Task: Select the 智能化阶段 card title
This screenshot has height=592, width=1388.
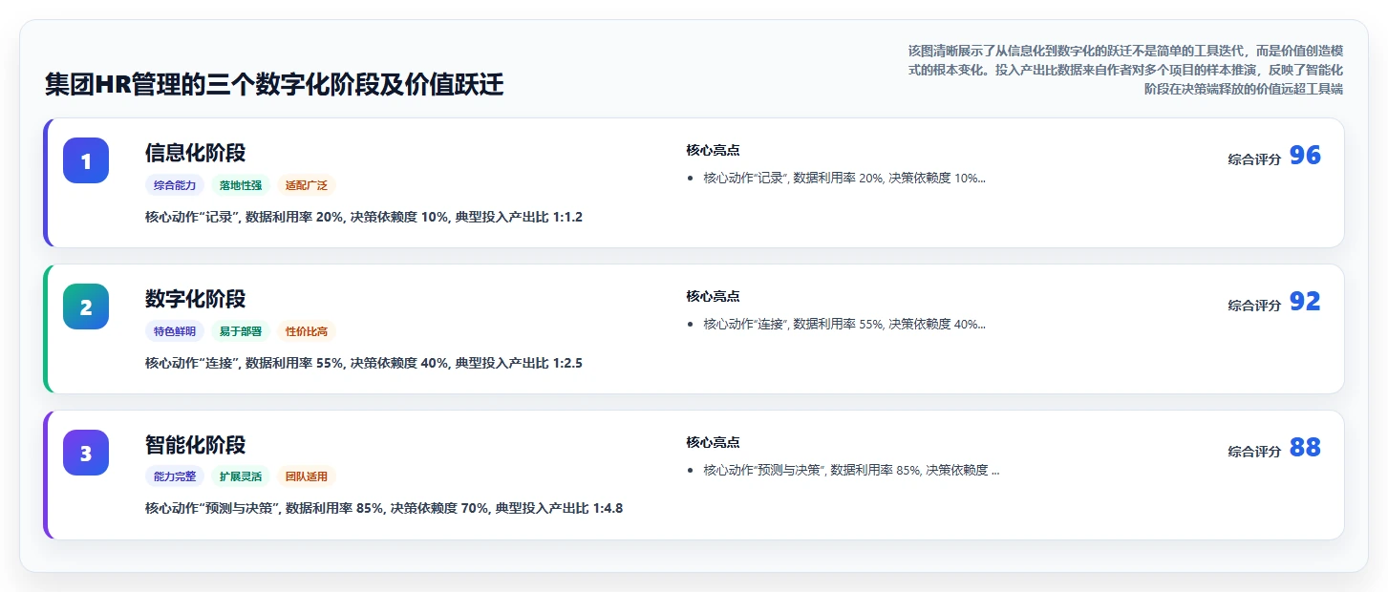Action: click(x=196, y=445)
